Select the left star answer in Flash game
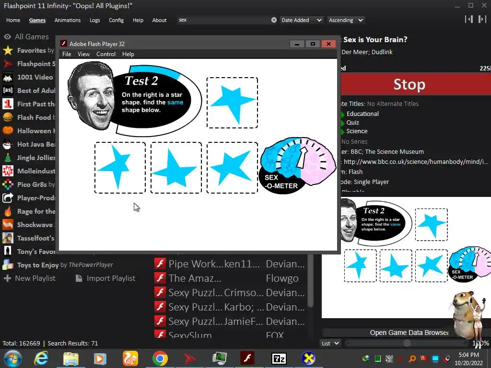Screen dimensions: 491x368 pyautogui.click(x=120, y=168)
